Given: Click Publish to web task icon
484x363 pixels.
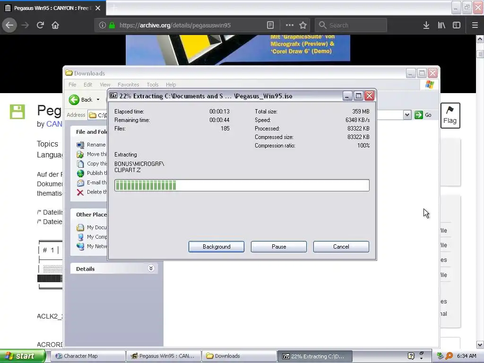Looking at the screenshot, I should [80, 173].
